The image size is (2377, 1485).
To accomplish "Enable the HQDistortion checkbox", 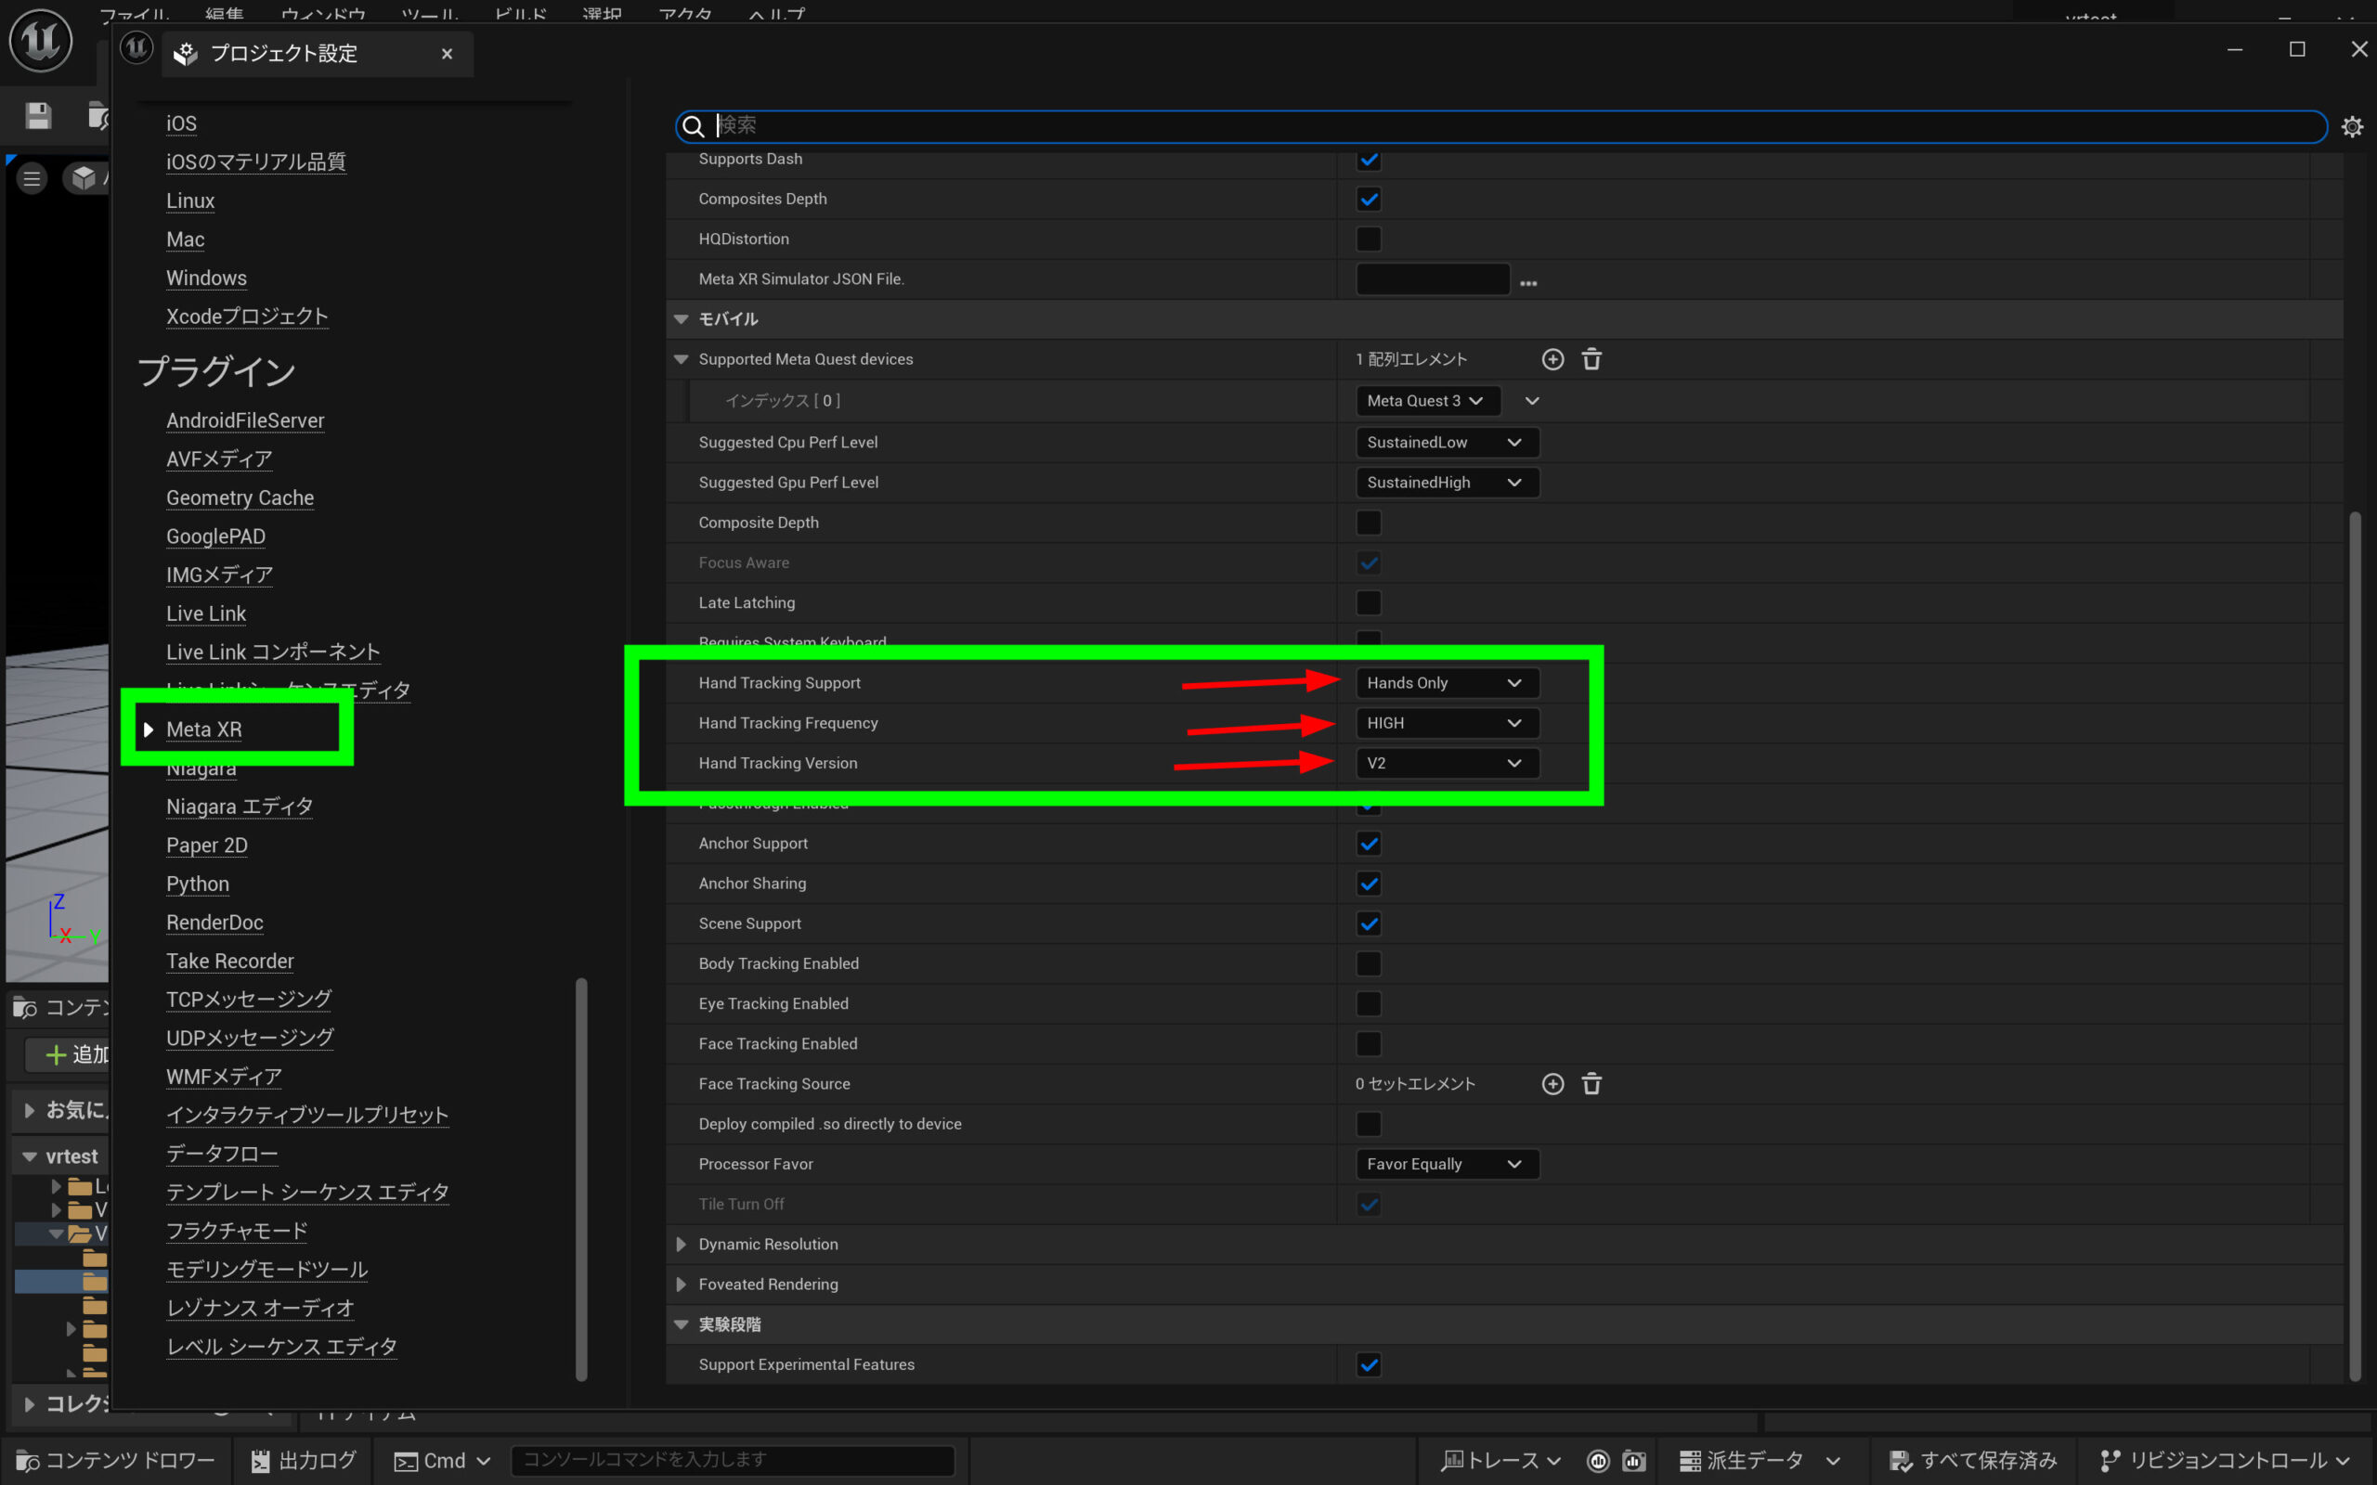I will 1369,239.
